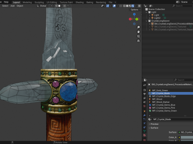193x144 pixels.
Task: Open the Modifiers wrench tab icon
Action: [144, 115]
